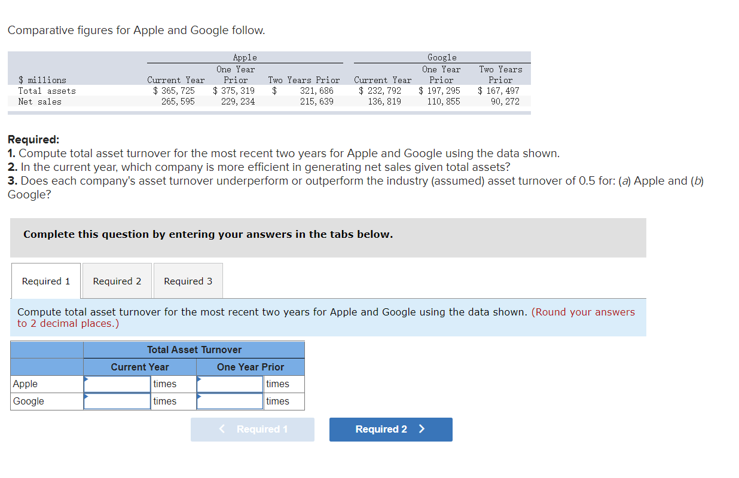
Task: Click the hint triangle in Google's Current Year cell
Action: (x=87, y=397)
